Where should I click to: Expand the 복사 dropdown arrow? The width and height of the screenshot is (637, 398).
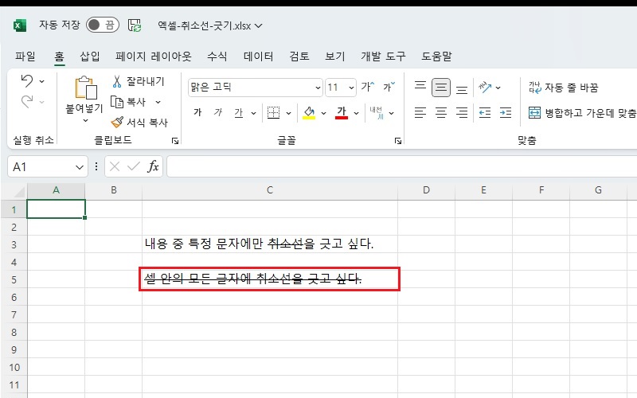[158, 103]
